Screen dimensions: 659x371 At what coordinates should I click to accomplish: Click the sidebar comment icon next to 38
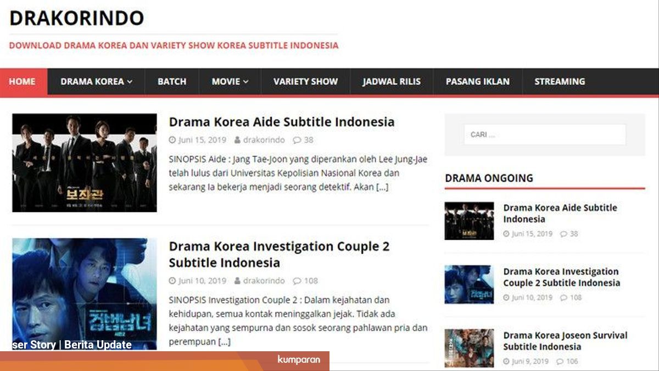click(x=563, y=234)
